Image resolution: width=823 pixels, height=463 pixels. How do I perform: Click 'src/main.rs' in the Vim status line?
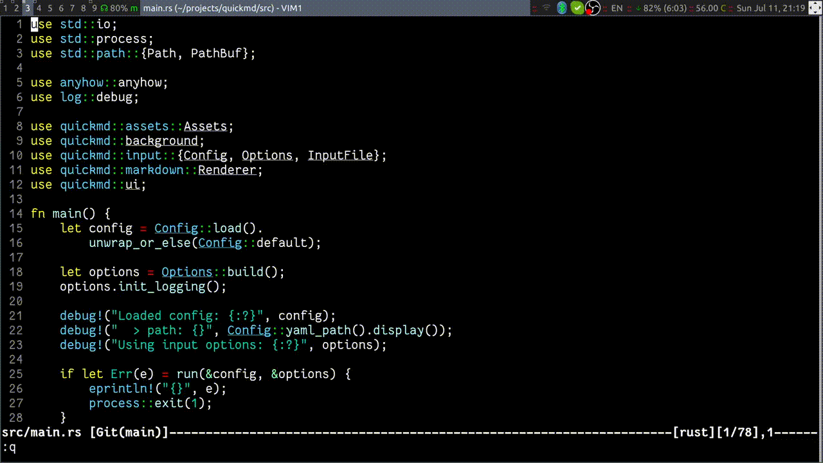point(42,433)
